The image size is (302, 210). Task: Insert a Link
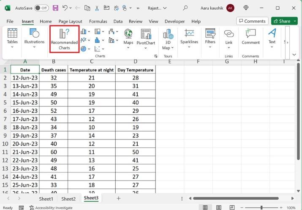click(229, 38)
